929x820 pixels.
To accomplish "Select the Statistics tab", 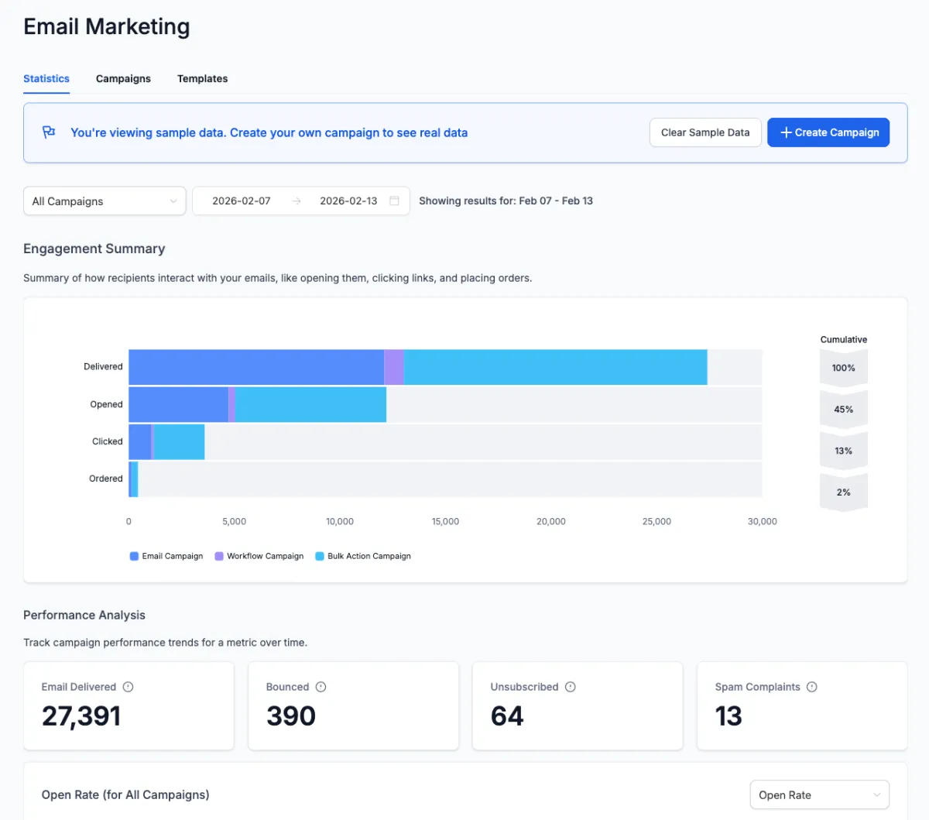I will pos(46,79).
